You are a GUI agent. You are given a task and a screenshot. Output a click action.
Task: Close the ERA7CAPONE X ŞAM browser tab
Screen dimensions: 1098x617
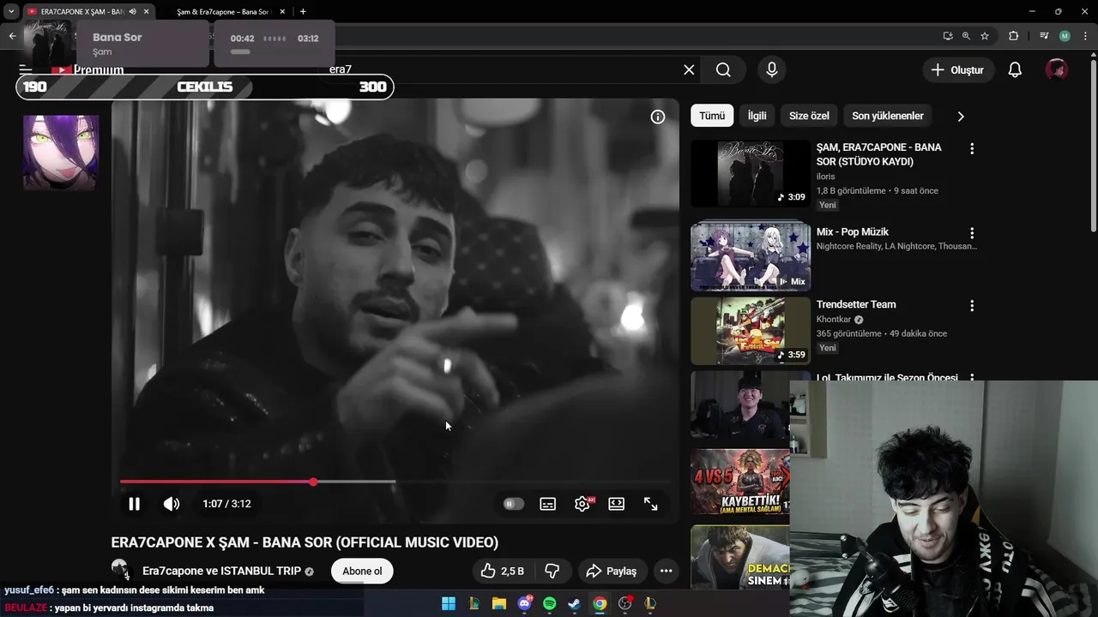click(147, 12)
